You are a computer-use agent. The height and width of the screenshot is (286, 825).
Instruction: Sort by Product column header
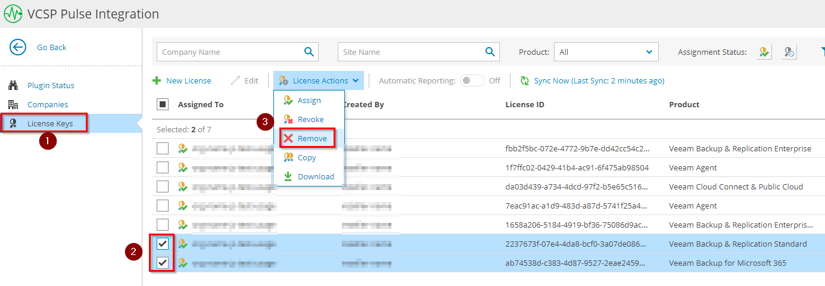(x=684, y=104)
